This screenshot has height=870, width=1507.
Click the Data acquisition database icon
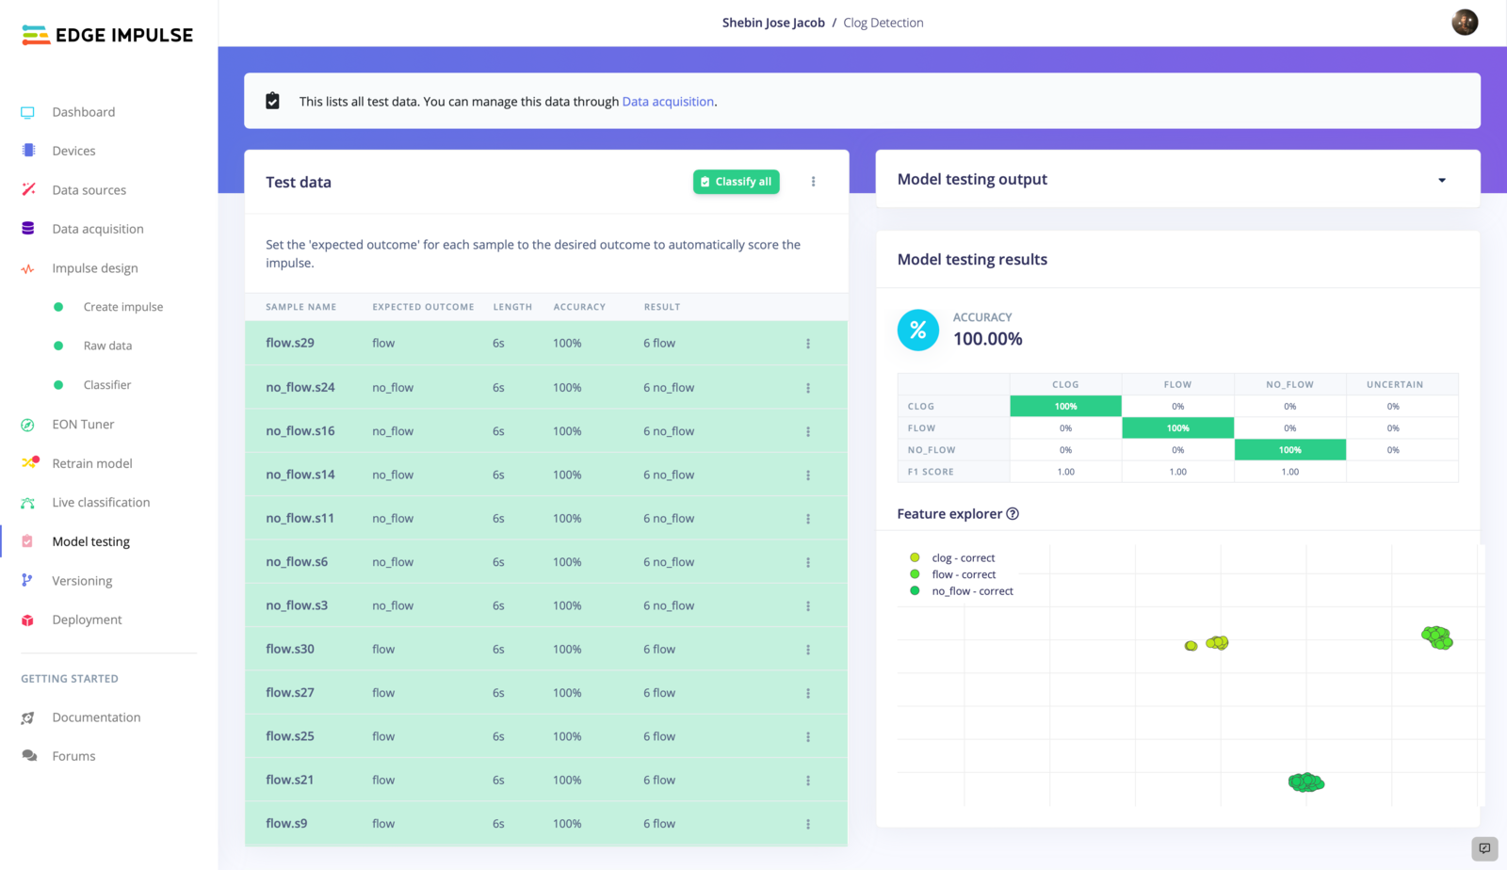(28, 229)
